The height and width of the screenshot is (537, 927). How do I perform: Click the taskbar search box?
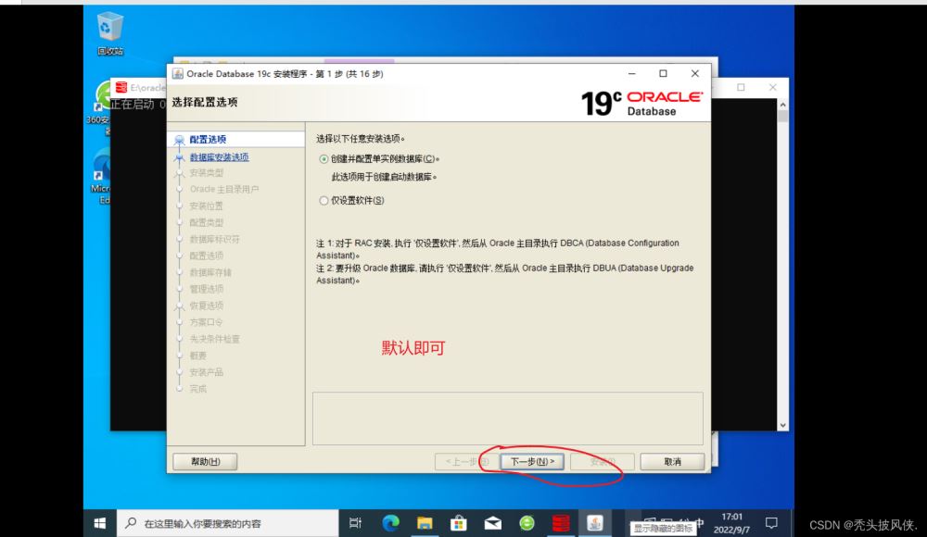tap(228, 523)
